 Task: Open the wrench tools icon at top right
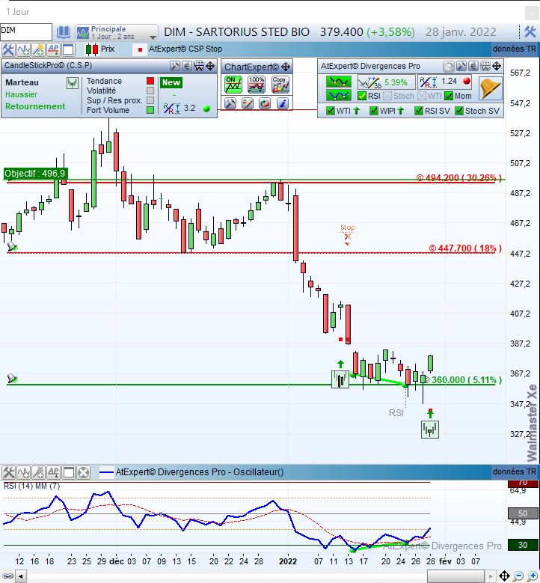pos(530,32)
